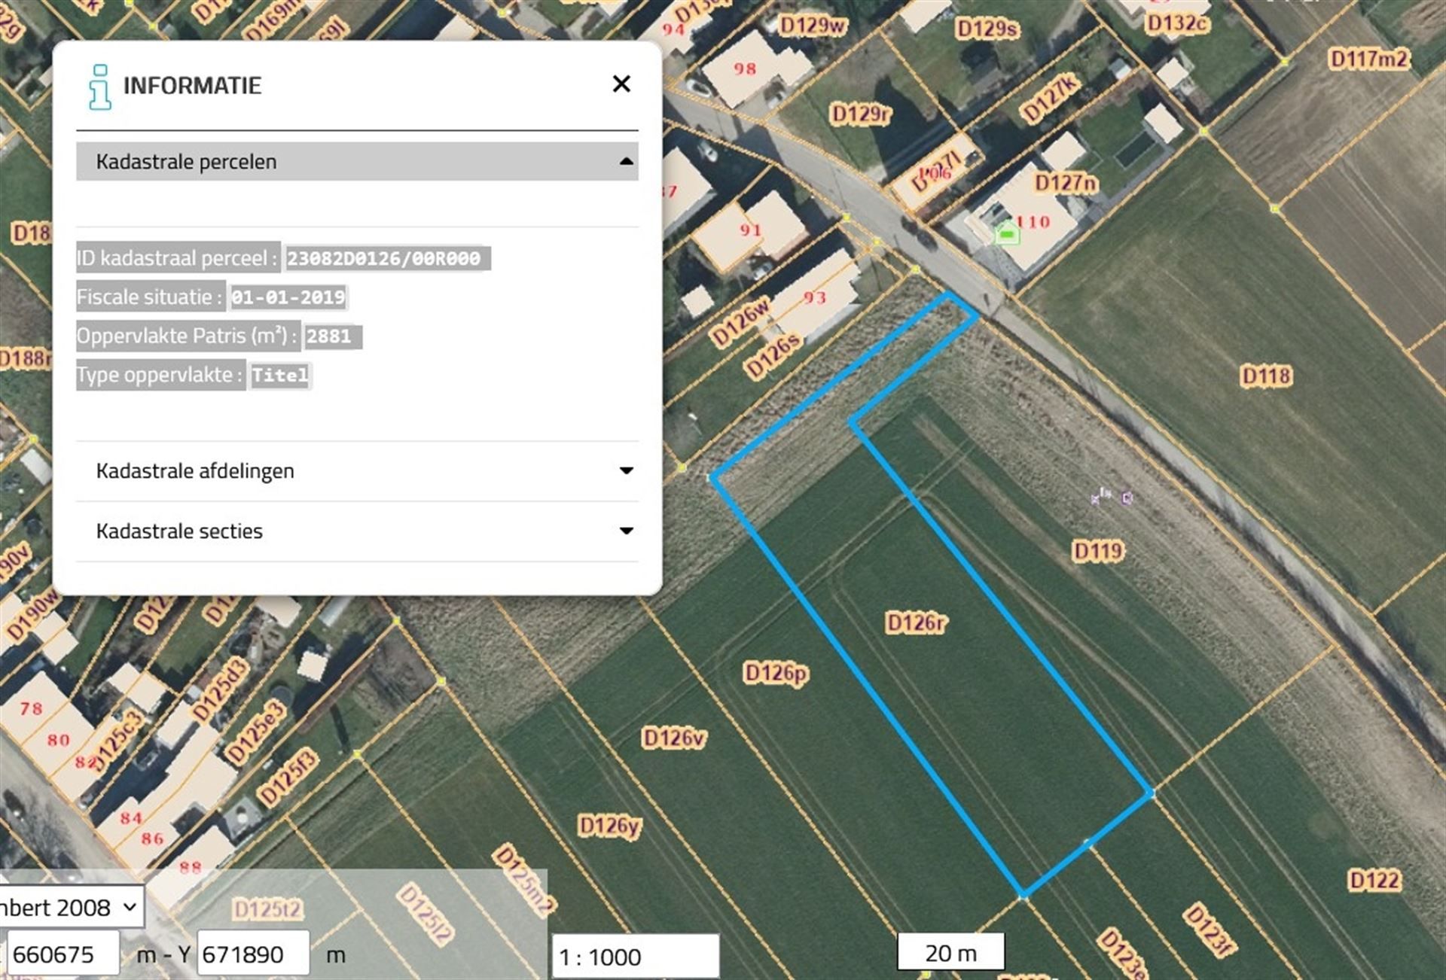Viewport: 1446px width, 980px height.
Task: Click the 20 m scale bar
Action: click(950, 953)
